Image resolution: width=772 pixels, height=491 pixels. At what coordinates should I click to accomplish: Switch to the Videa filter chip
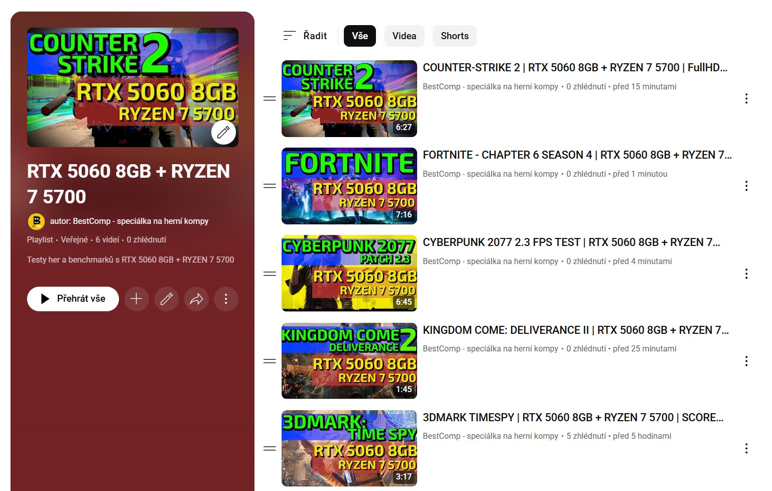(x=404, y=36)
